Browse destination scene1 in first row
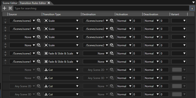The width and height of the screenshot is (196, 98). (112, 21)
